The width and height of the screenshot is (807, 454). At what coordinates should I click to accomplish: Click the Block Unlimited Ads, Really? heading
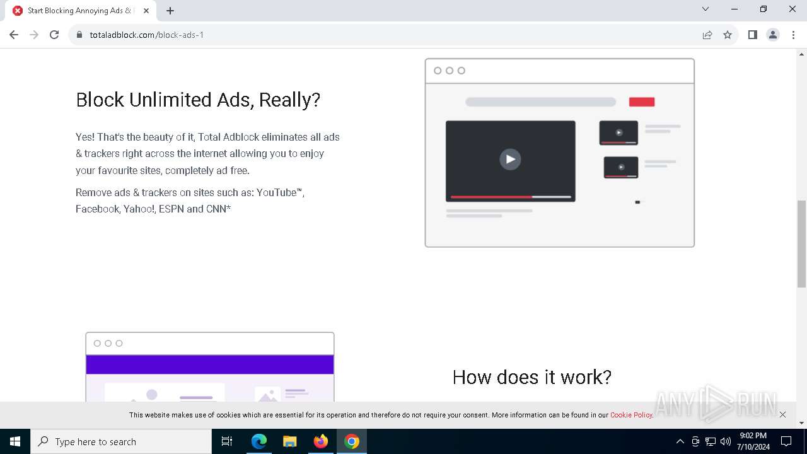pyautogui.click(x=198, y=100)
